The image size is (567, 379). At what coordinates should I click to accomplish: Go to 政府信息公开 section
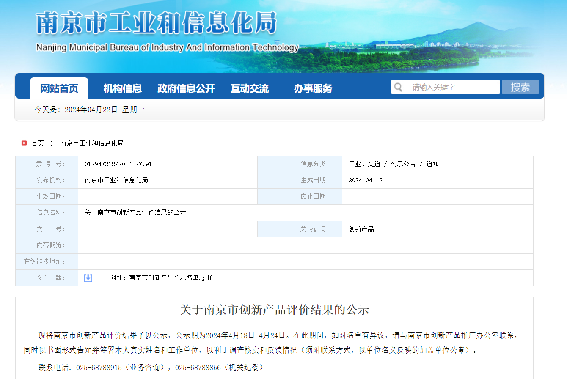[x=186, y=88]
